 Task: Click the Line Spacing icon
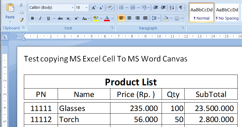[155, 18]
